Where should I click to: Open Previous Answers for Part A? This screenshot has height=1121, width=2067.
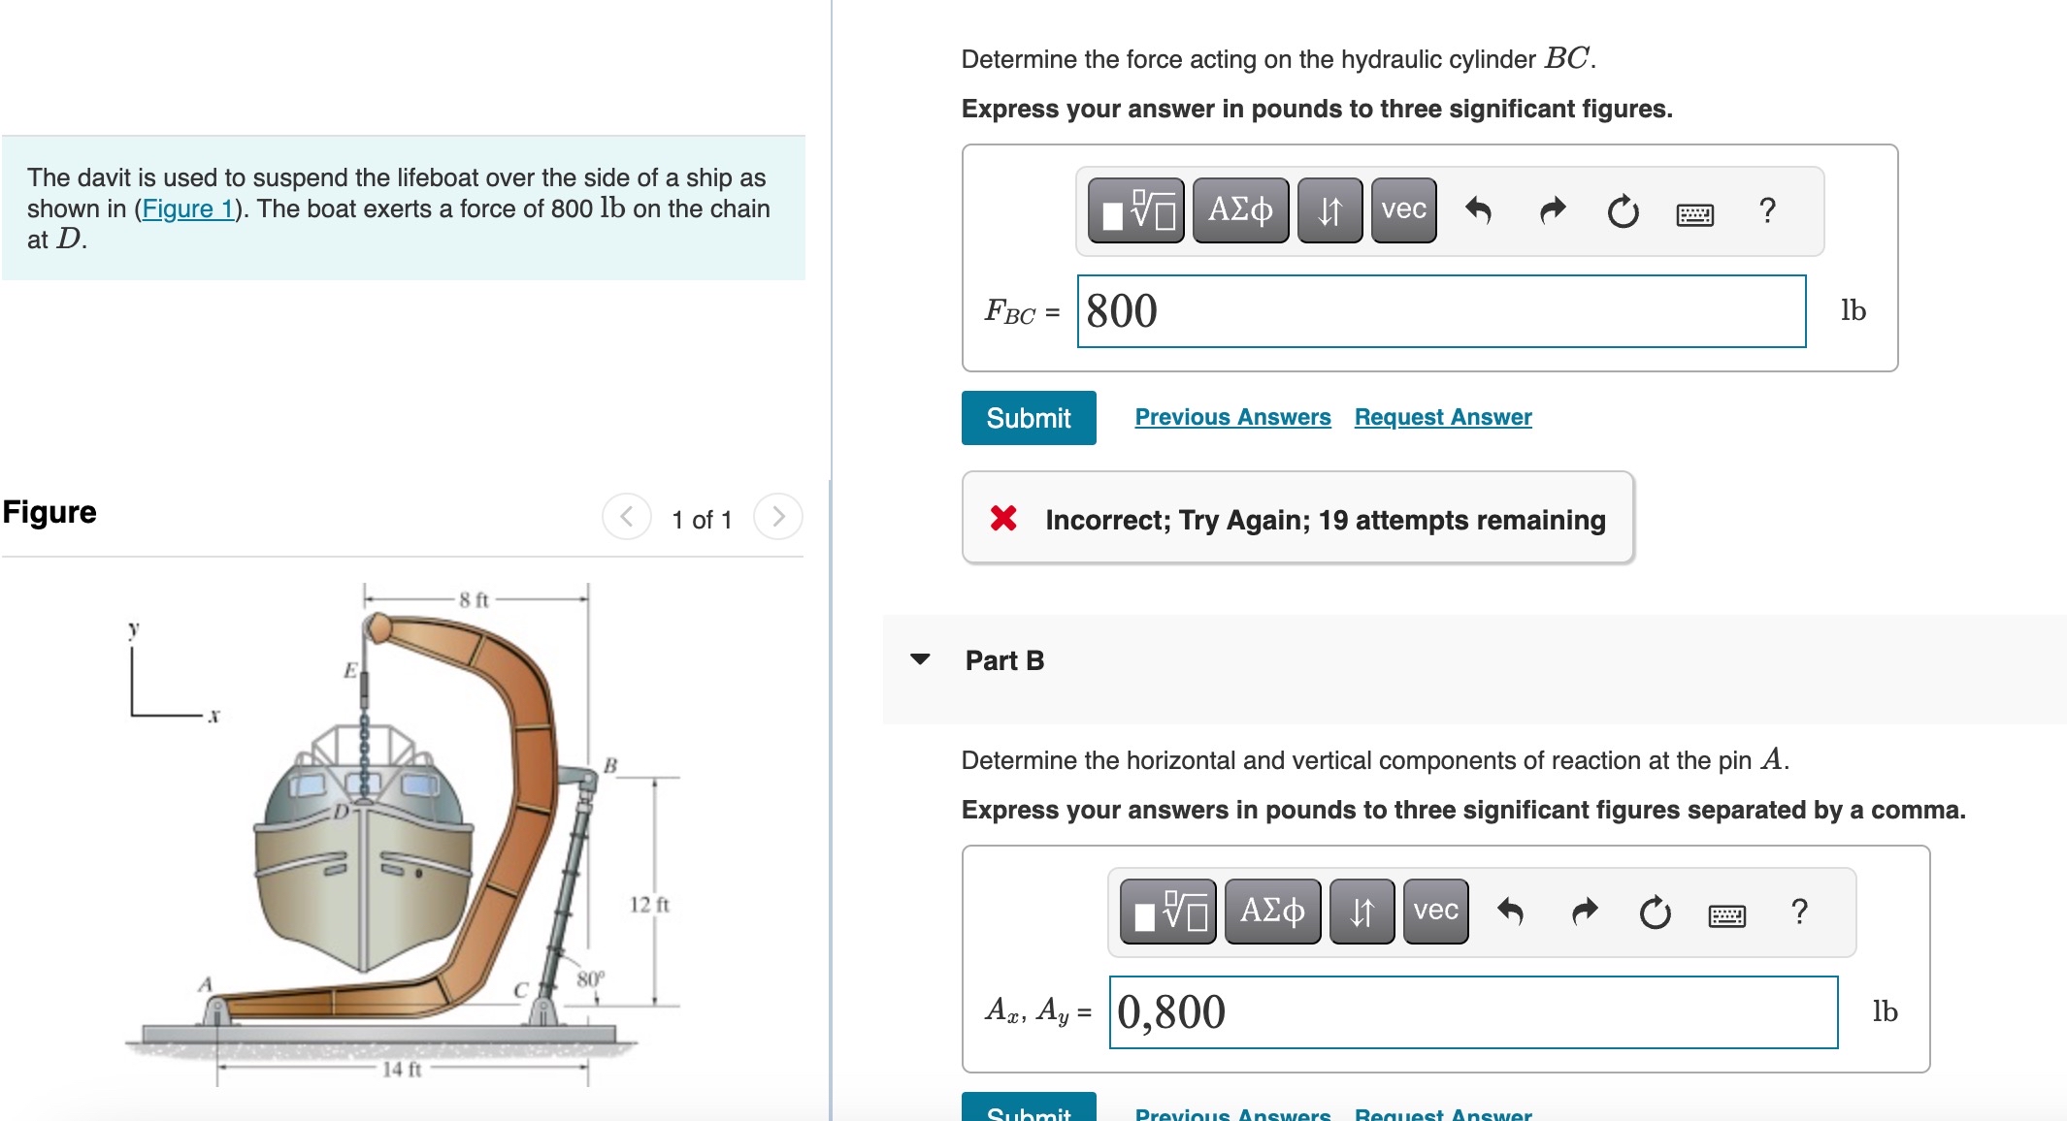1232,416
